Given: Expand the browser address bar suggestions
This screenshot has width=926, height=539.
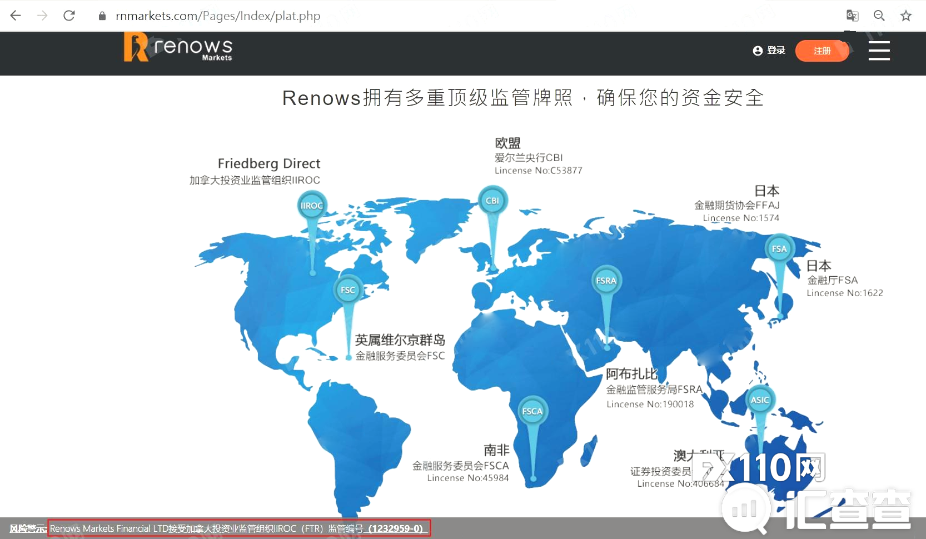Looking at the screenshot, I should point(217,16).
